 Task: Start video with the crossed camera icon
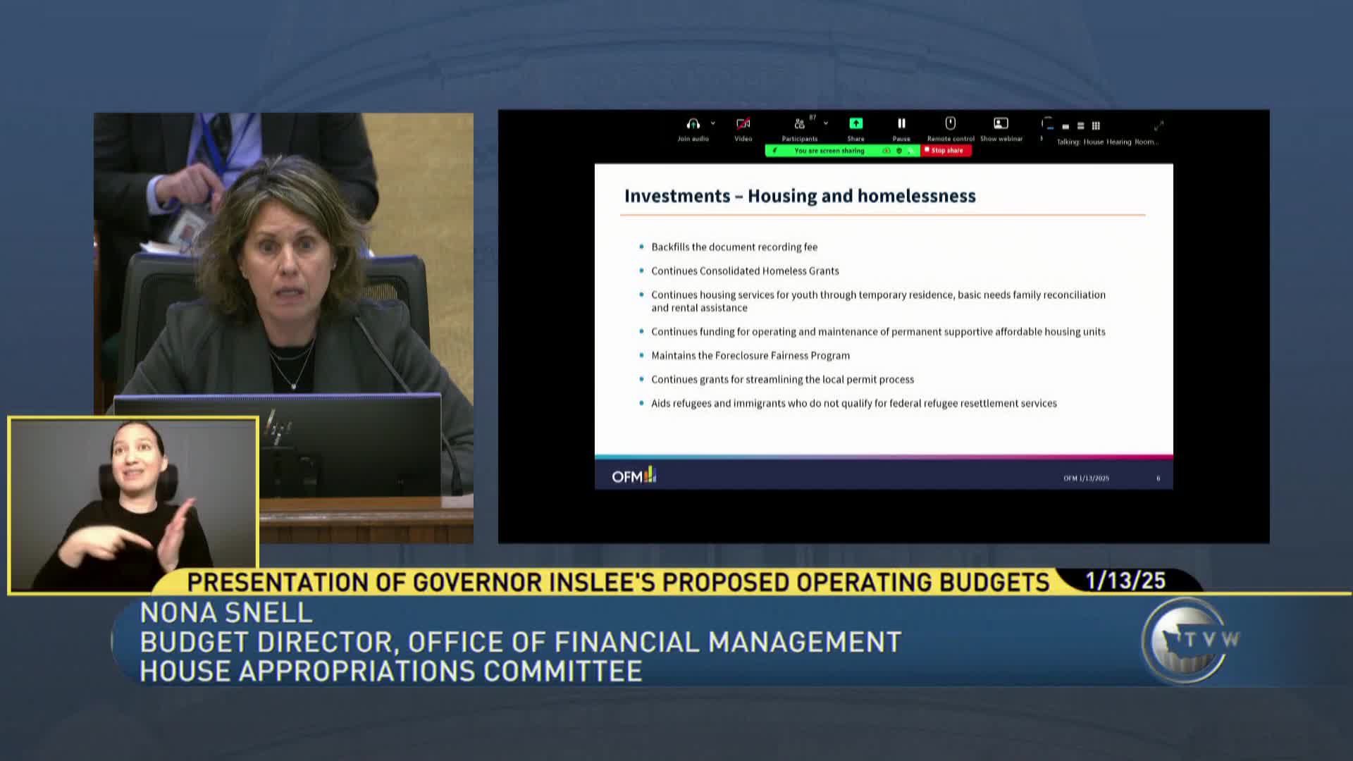click(743, 125)
